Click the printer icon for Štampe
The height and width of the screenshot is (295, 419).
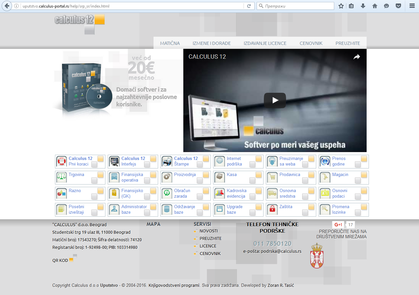pyautogui.click(x=167, y=161)
